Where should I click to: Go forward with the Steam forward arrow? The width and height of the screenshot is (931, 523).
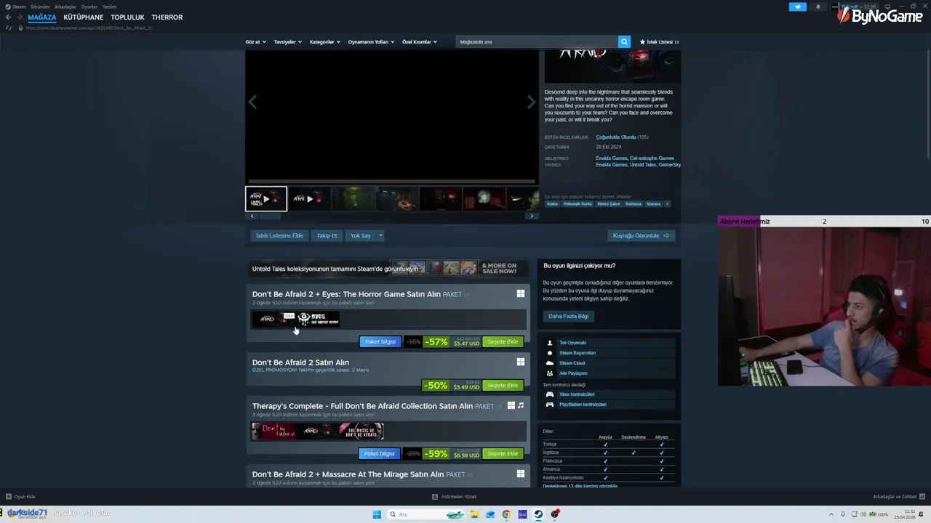(19, 17)
